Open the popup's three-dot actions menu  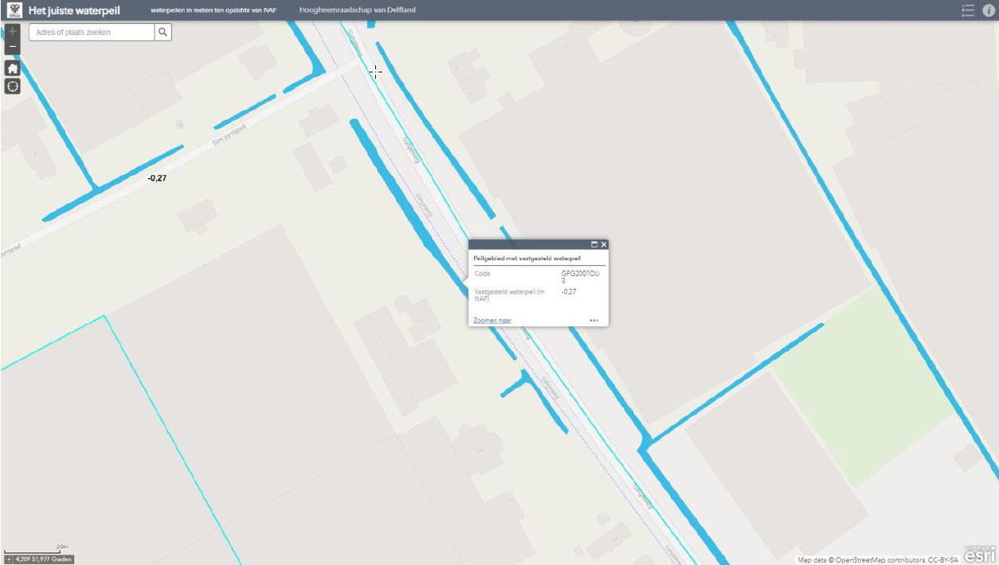pos(594,320)
